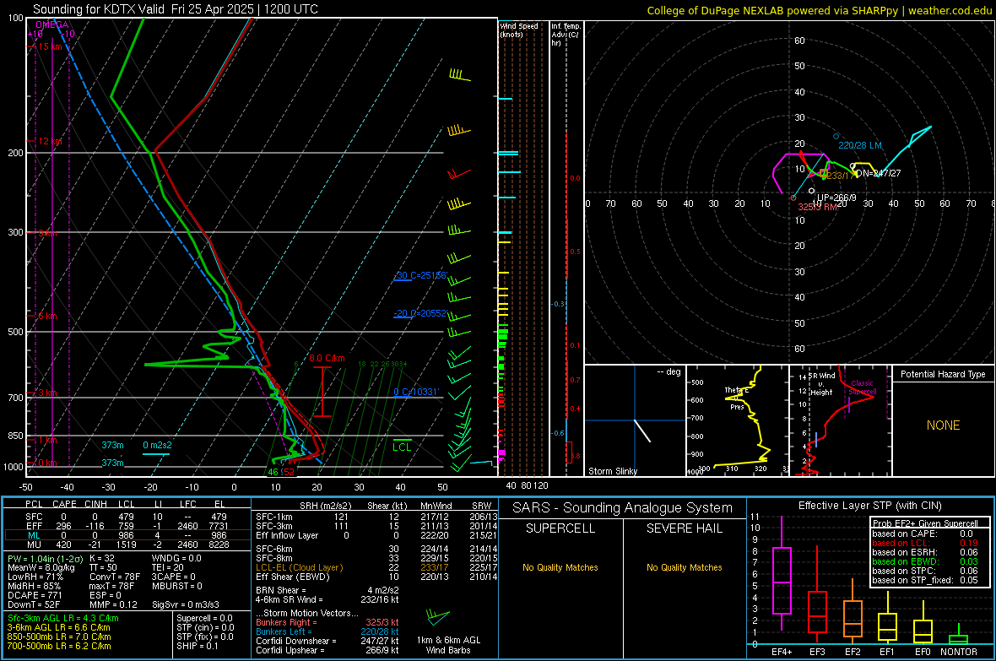996x661 pixels.
Task: Select the SFC parcel row
Action: click(x=127, y=517)
